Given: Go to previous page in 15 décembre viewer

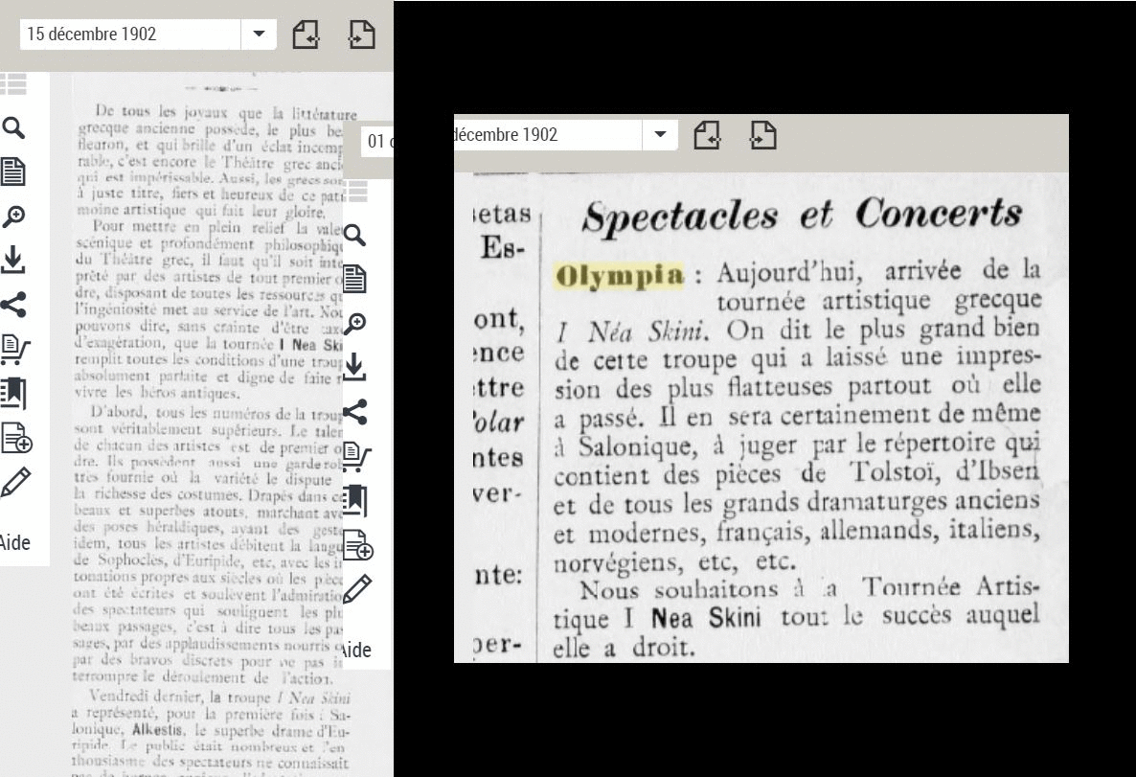Looking at the screenshot, I should tap(306, 34).
